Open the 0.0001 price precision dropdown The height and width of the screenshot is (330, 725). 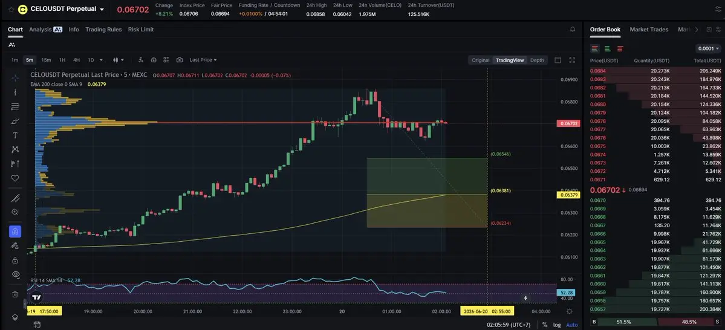[x=708, y=48]
